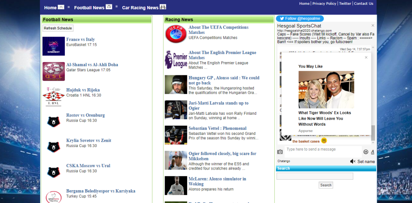This screenshot has height=203, width=412.
Task: Open the Rostov vs Orenburg match
Action: point(85,115)
